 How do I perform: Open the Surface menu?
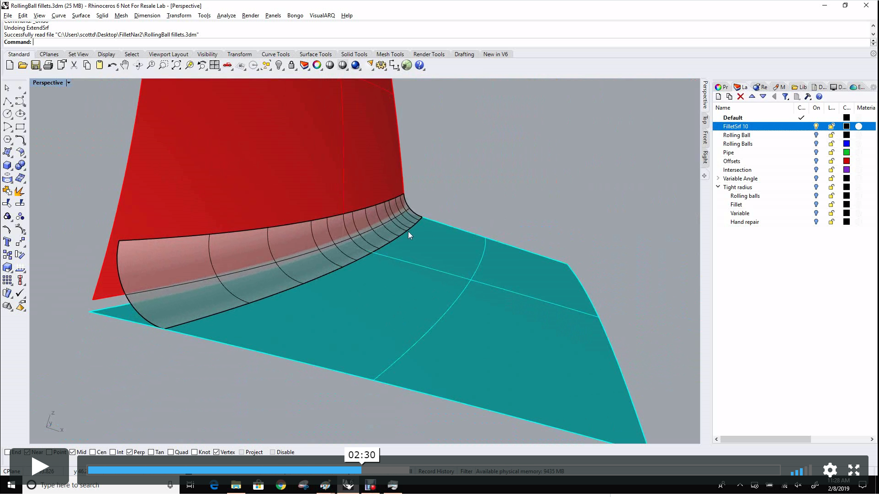coord(81,16)
